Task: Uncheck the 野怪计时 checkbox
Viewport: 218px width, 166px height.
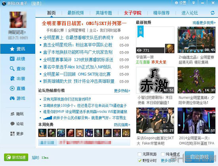Action: (140, 160)
